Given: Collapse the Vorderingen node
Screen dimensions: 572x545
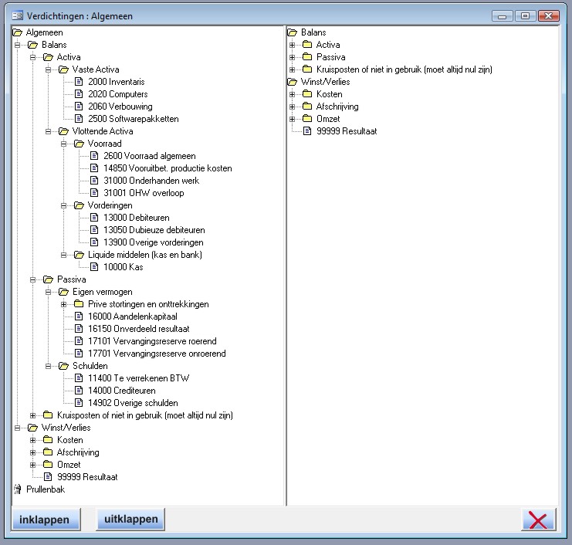Looking at the screenshot, I should (x=63, y=205).
